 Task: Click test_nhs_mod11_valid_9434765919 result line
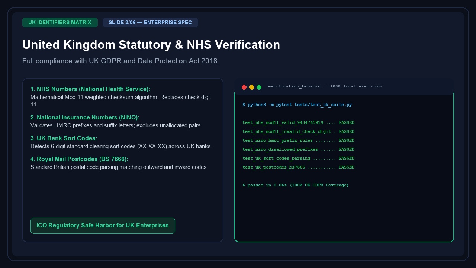tap(298, 122)
